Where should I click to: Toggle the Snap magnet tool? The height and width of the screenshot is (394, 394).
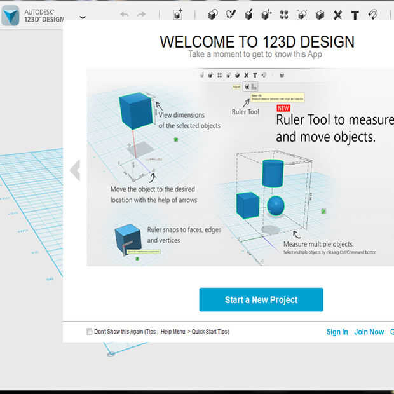(x=373, y=15)
